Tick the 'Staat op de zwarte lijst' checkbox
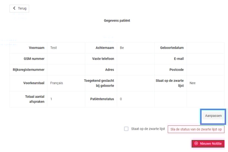Image resolution: width=228 pixels, height=152 pixels. 126,129
